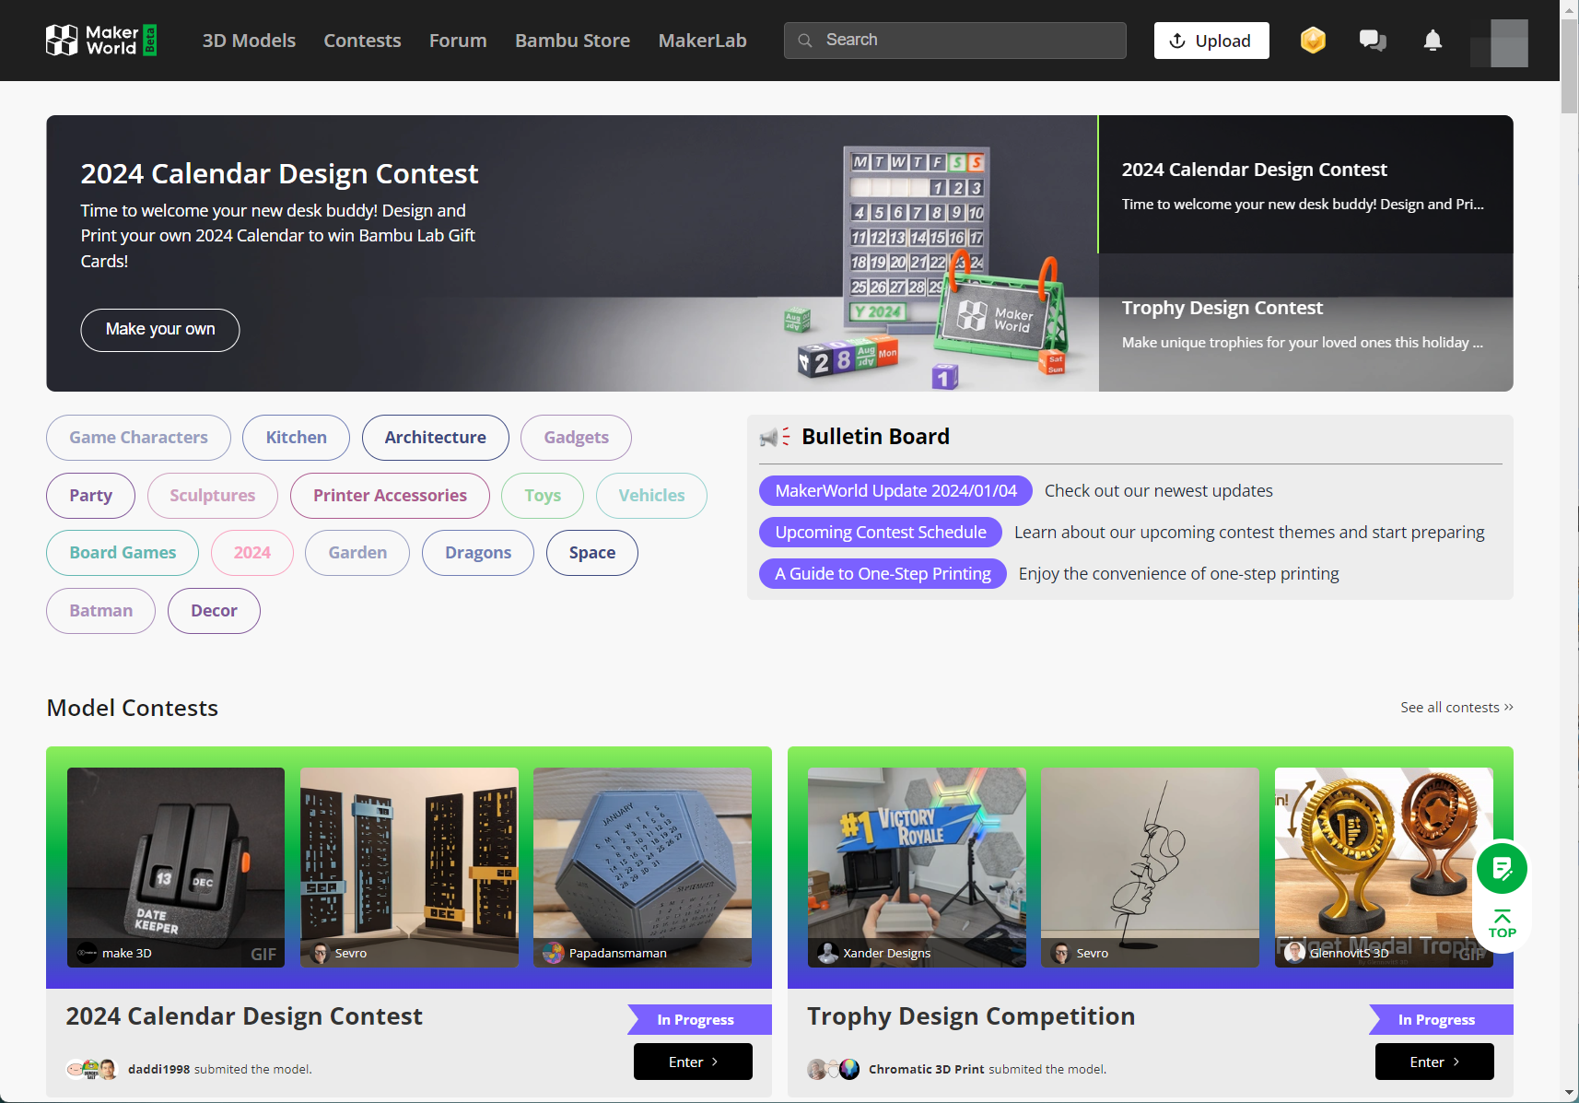Viewport: 1579px width, 1103px height.
Task: Open the notifications bell
Action: pyautogui.click(x=1433, y=41)
